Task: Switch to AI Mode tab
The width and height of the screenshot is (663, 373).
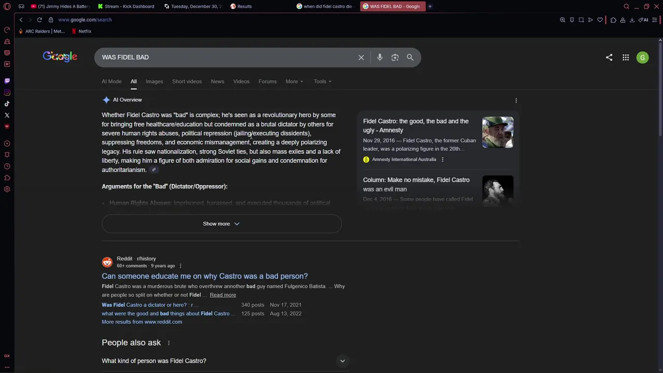Action: 111,81
